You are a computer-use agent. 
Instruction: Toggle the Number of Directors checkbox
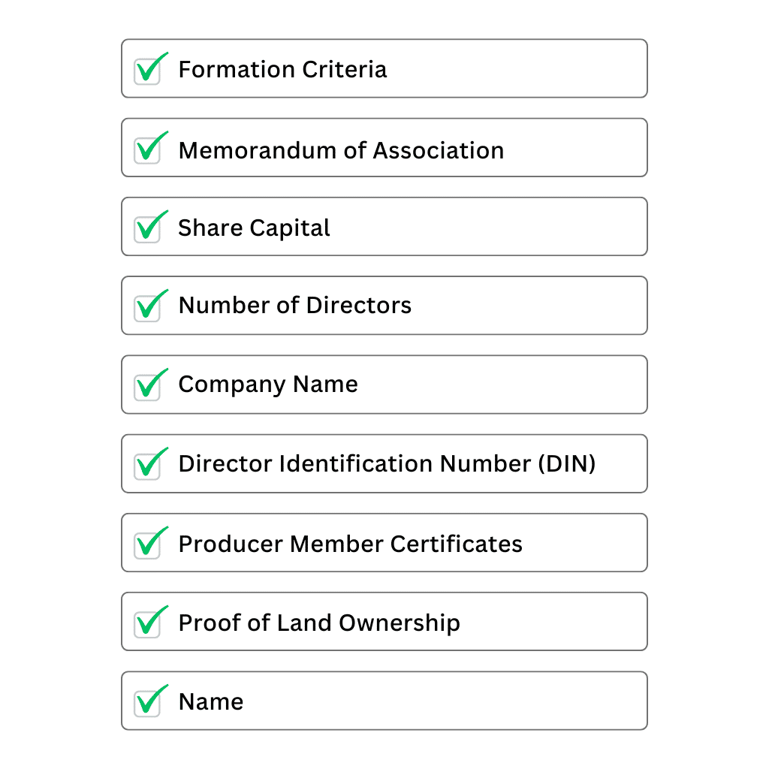point(148,307)
